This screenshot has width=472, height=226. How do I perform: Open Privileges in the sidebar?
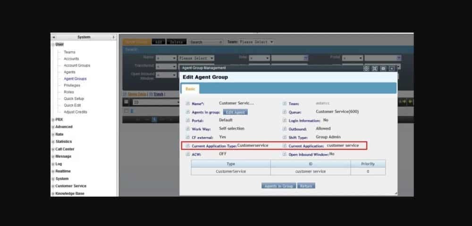pyautogui.click(x=72, y=85)
